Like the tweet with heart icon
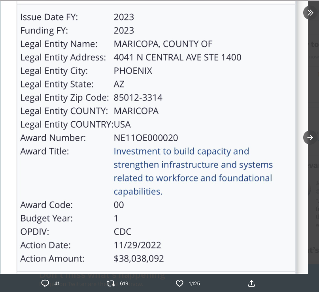This screenshot has height=292, width=319. pos(179,283)
